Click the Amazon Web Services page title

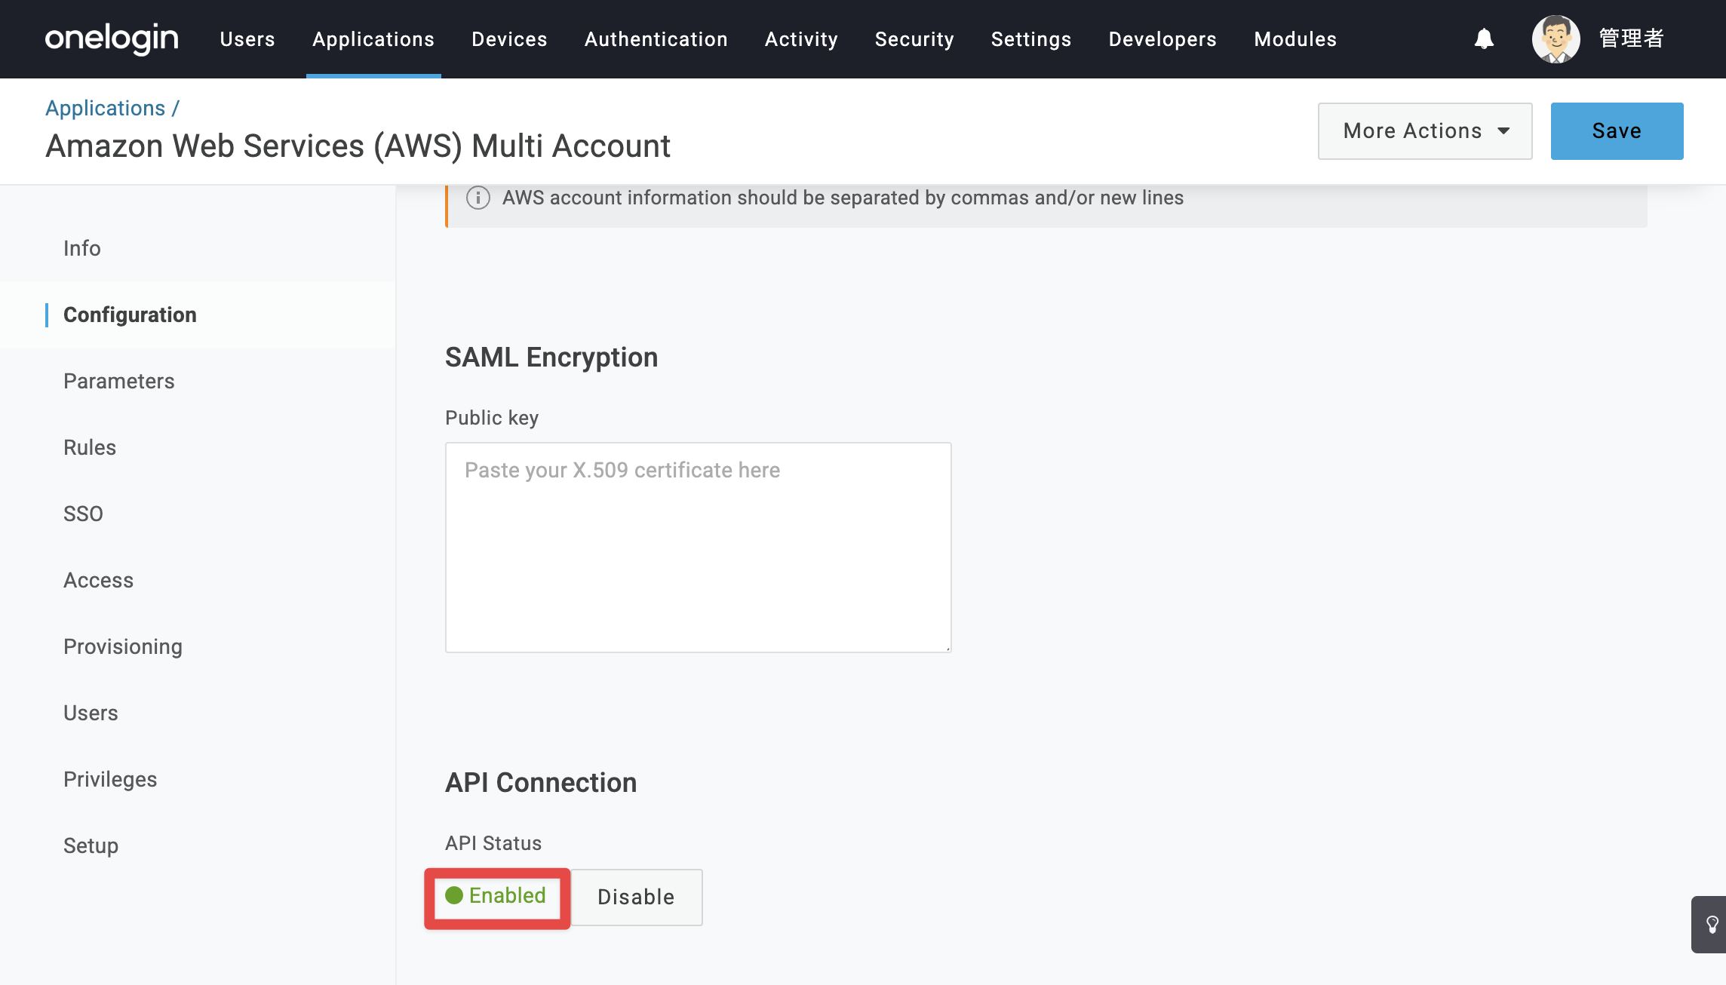click(358, 146)
